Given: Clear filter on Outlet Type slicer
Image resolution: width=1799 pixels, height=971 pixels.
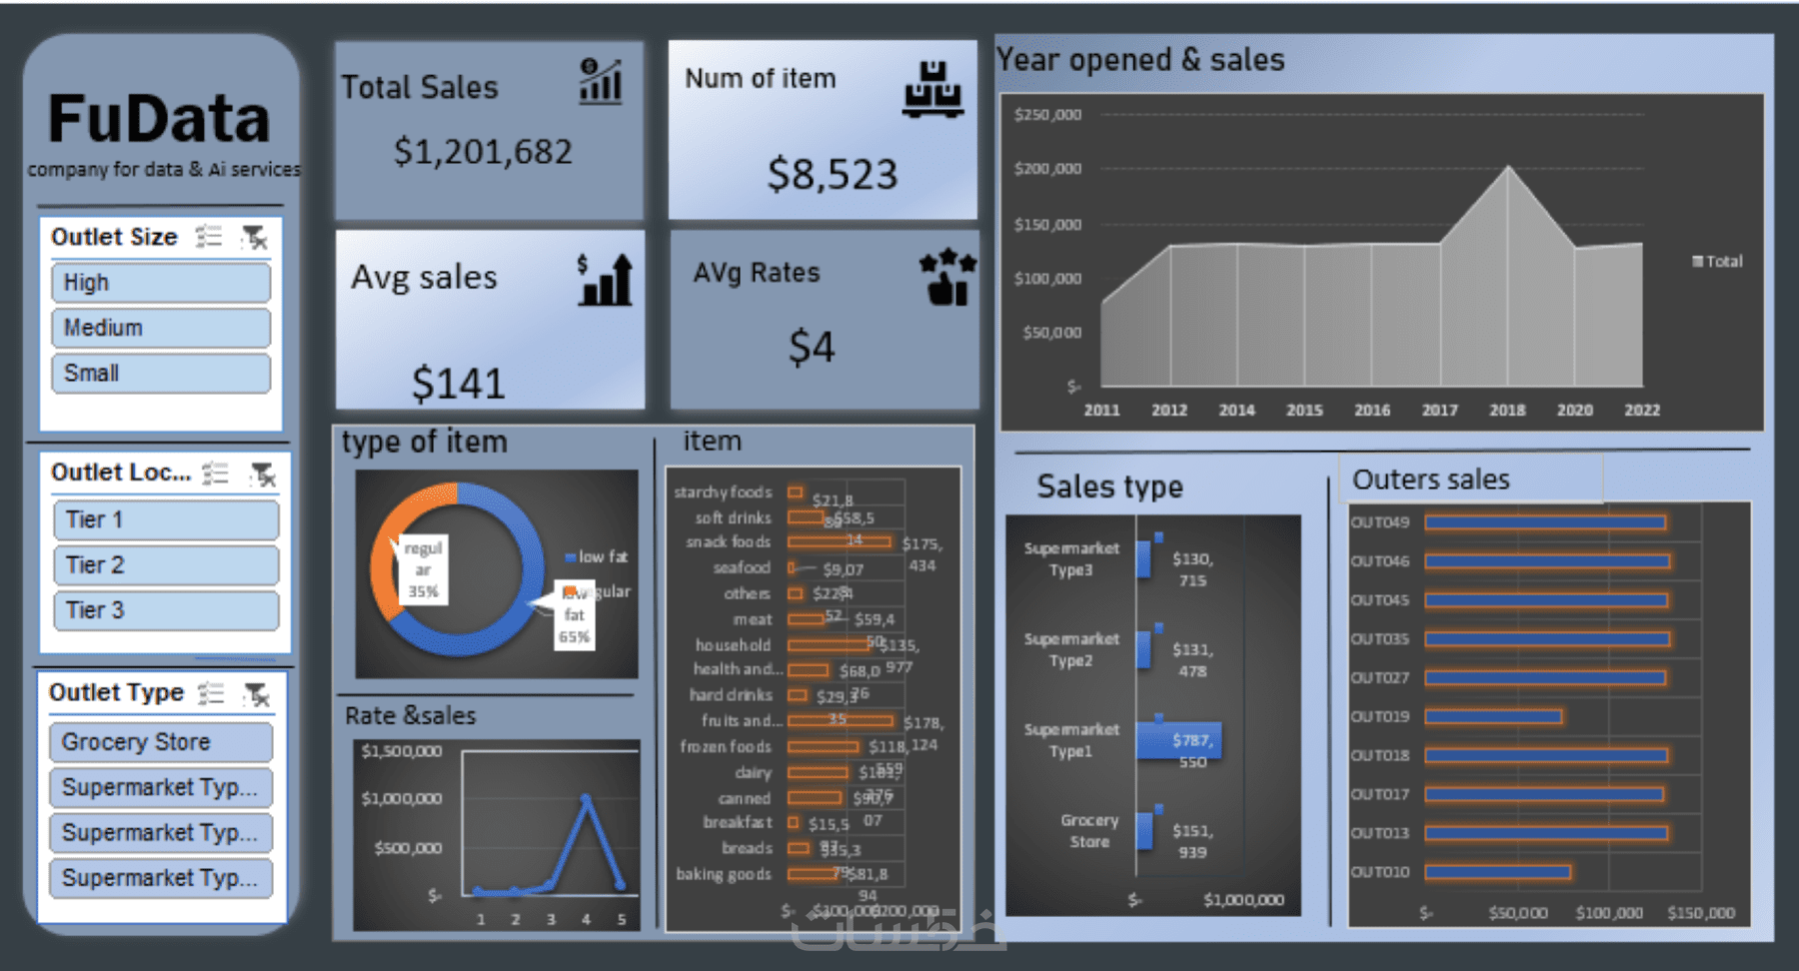Looking at the screenshot, I should 257,694.
